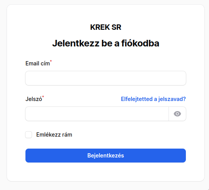Screen dimensions: 209x190
Task: Focus the Jelszó password field
Action: (x=97, y=114)
